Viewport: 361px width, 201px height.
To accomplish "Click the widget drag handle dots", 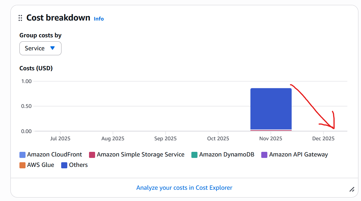I will [20, 18].
